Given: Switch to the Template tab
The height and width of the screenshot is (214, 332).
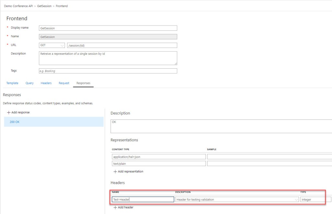Looking at the screenshot, I should tap(12, 83).
